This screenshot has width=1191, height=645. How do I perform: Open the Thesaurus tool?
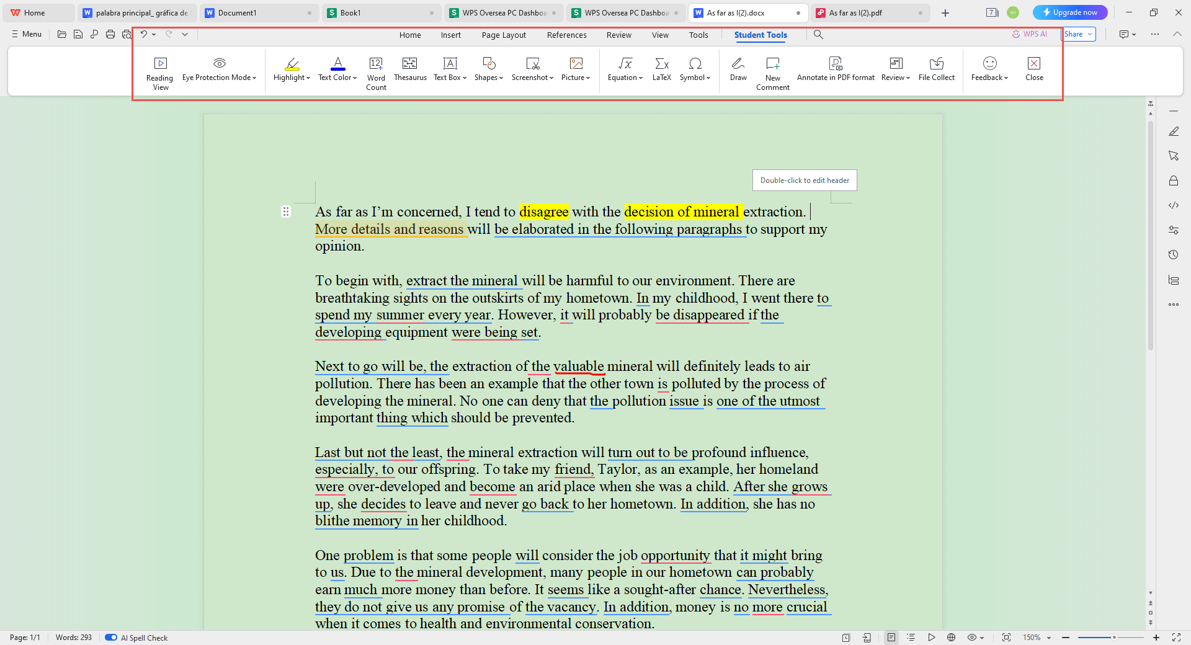410,69
